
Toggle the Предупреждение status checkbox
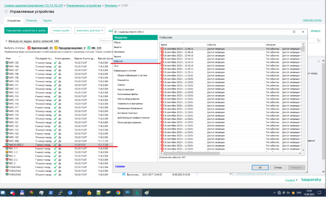click(56, 48)
